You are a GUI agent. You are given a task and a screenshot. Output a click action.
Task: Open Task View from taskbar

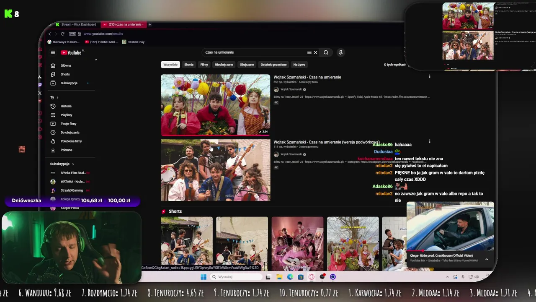pos(268,277)
